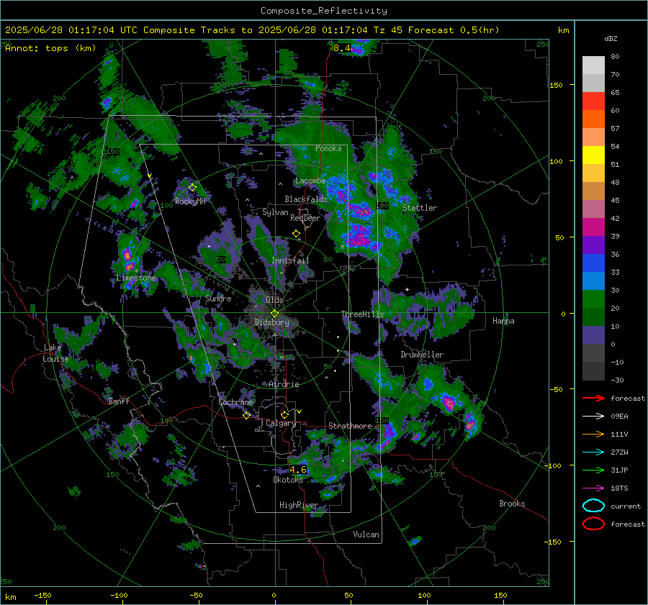
Task: Click the yellow diamond marker below Cochrane
Action: [247, 416]
